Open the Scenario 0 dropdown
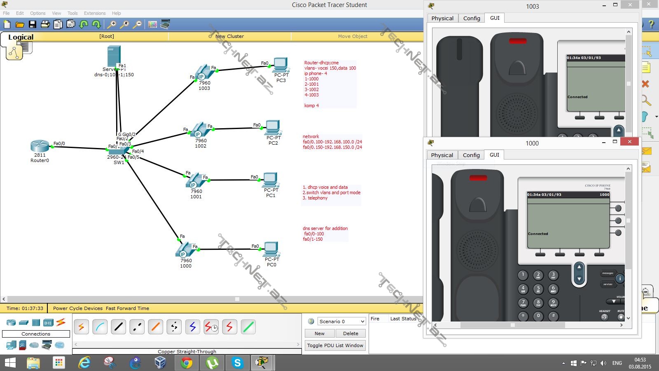The image size is (659, 371). pos(341,322)
